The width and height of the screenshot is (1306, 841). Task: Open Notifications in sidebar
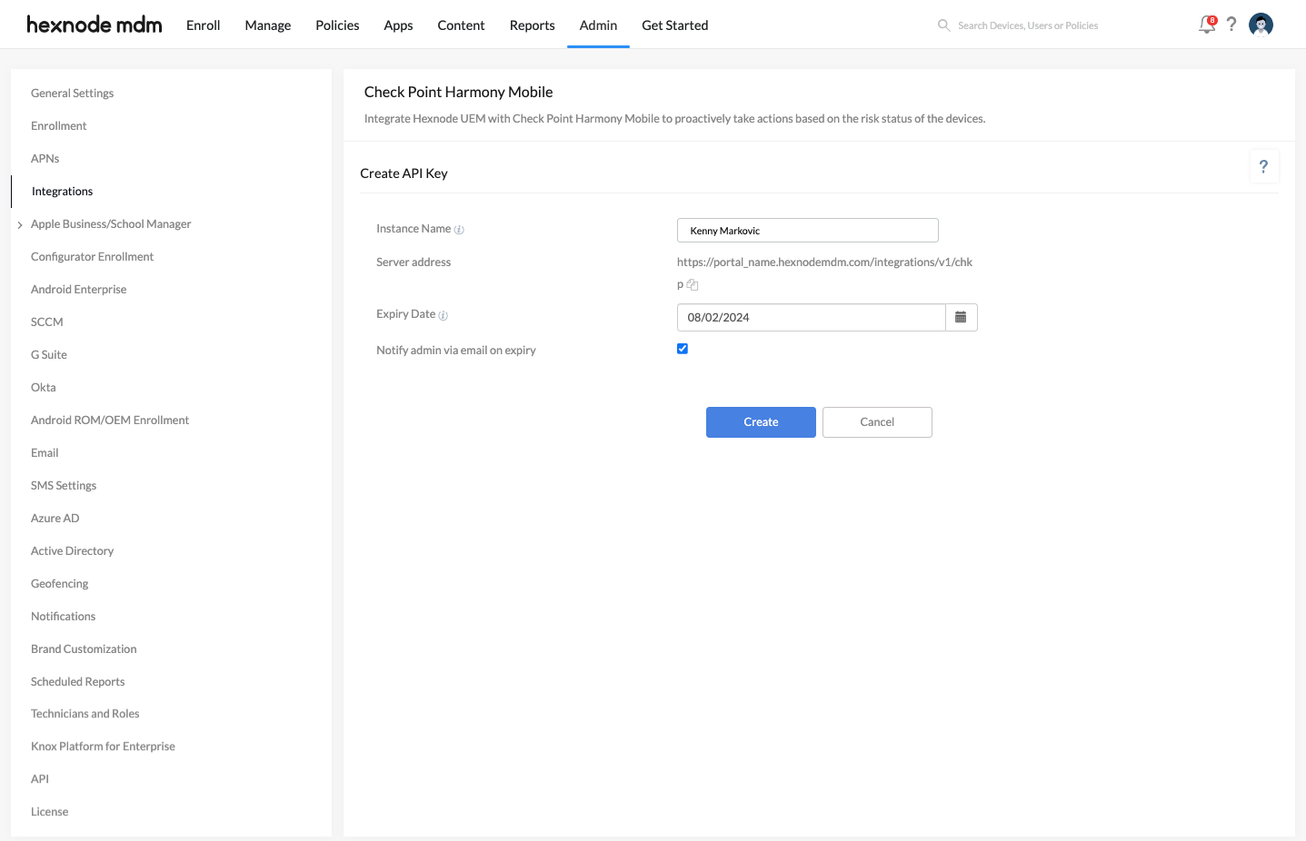tap(63, 617)
